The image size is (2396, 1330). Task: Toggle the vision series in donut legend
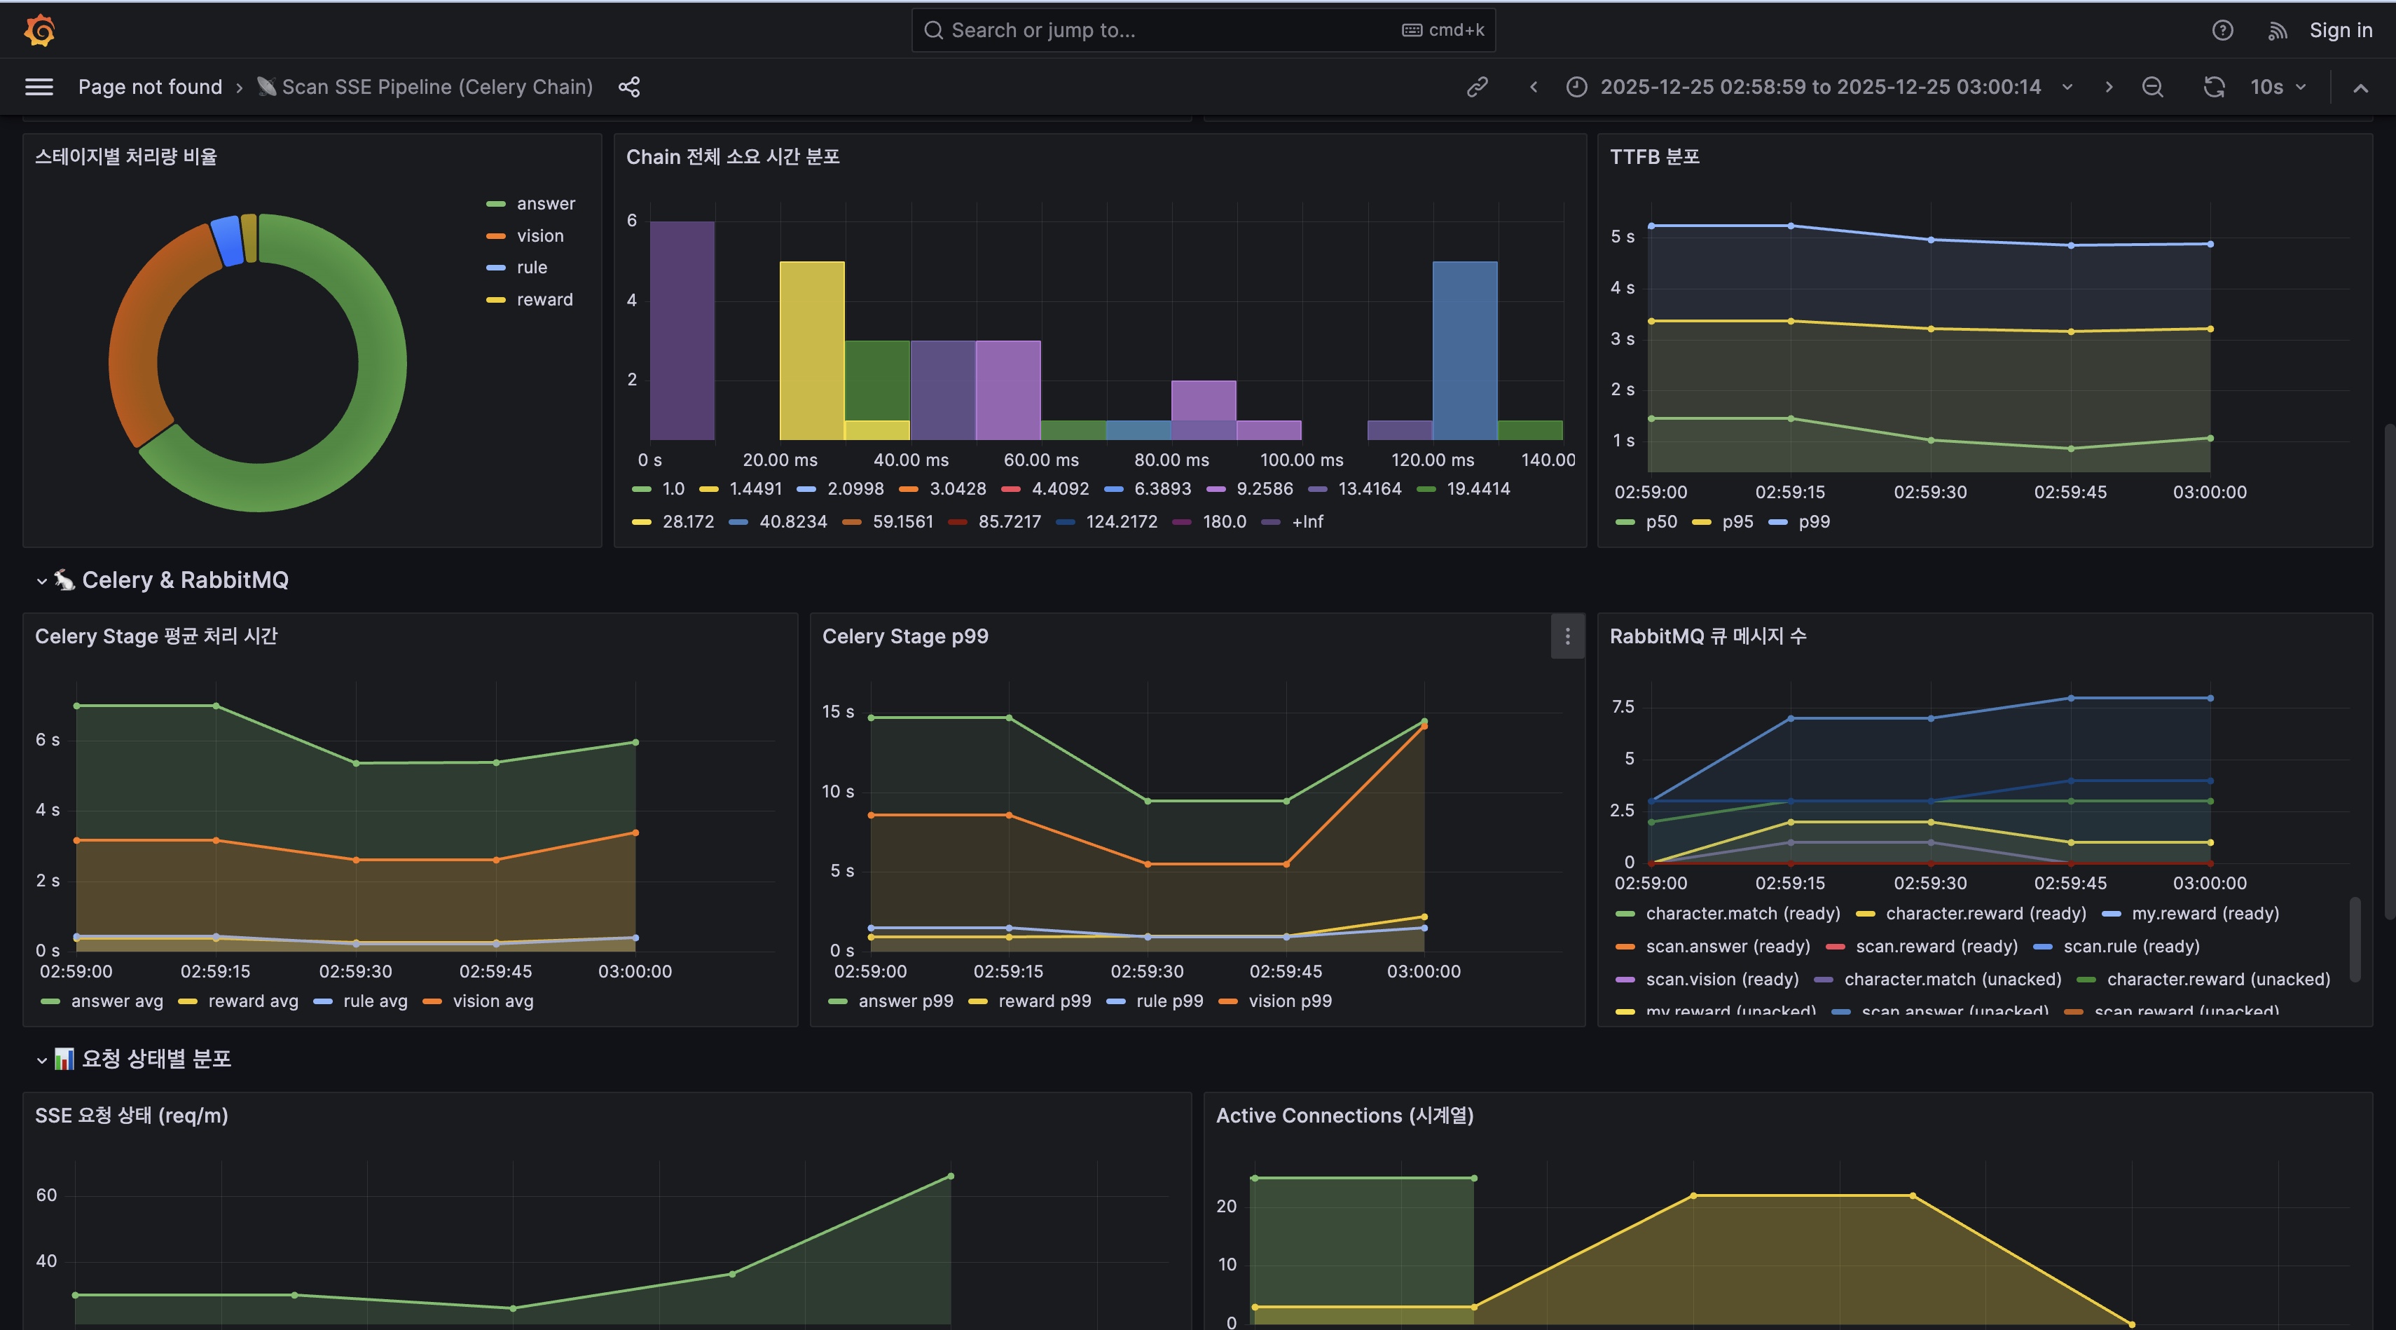click(539, 236)
